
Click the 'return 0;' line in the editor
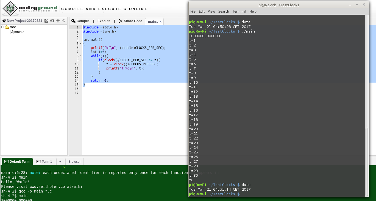pos(99,81)
